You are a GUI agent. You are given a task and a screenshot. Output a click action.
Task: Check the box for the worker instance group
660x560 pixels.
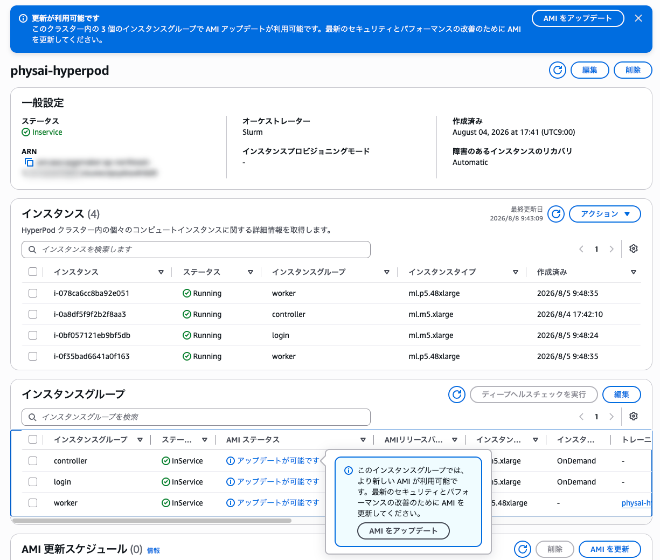click(33, 503)
